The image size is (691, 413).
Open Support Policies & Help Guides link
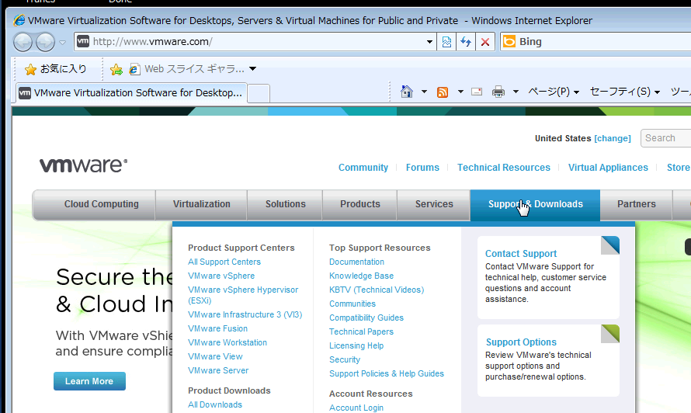point(387,373)
